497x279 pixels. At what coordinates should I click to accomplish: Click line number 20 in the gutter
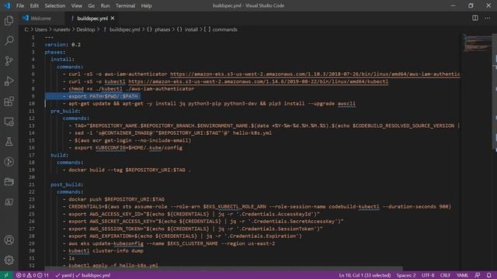tap(33, 177)
